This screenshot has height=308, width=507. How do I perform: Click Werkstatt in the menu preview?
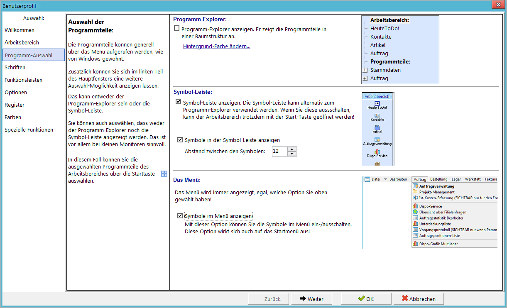[x=473, y=179]
